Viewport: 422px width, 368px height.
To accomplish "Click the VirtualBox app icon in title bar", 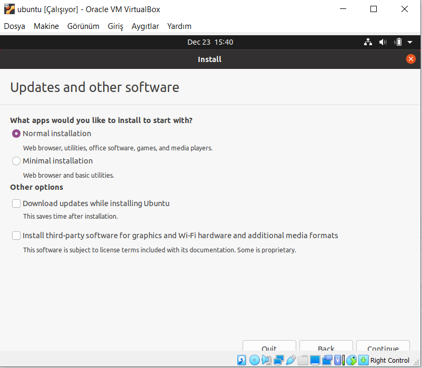I will [9, 9].
